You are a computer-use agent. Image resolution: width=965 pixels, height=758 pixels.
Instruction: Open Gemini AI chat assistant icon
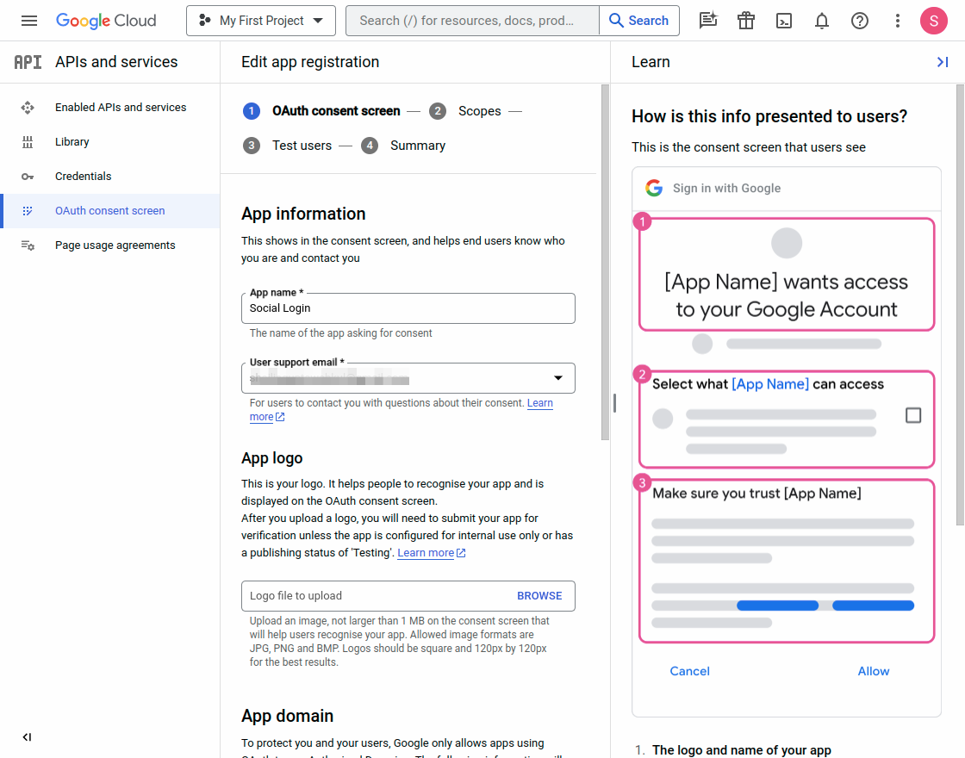(x=708, y=21)
